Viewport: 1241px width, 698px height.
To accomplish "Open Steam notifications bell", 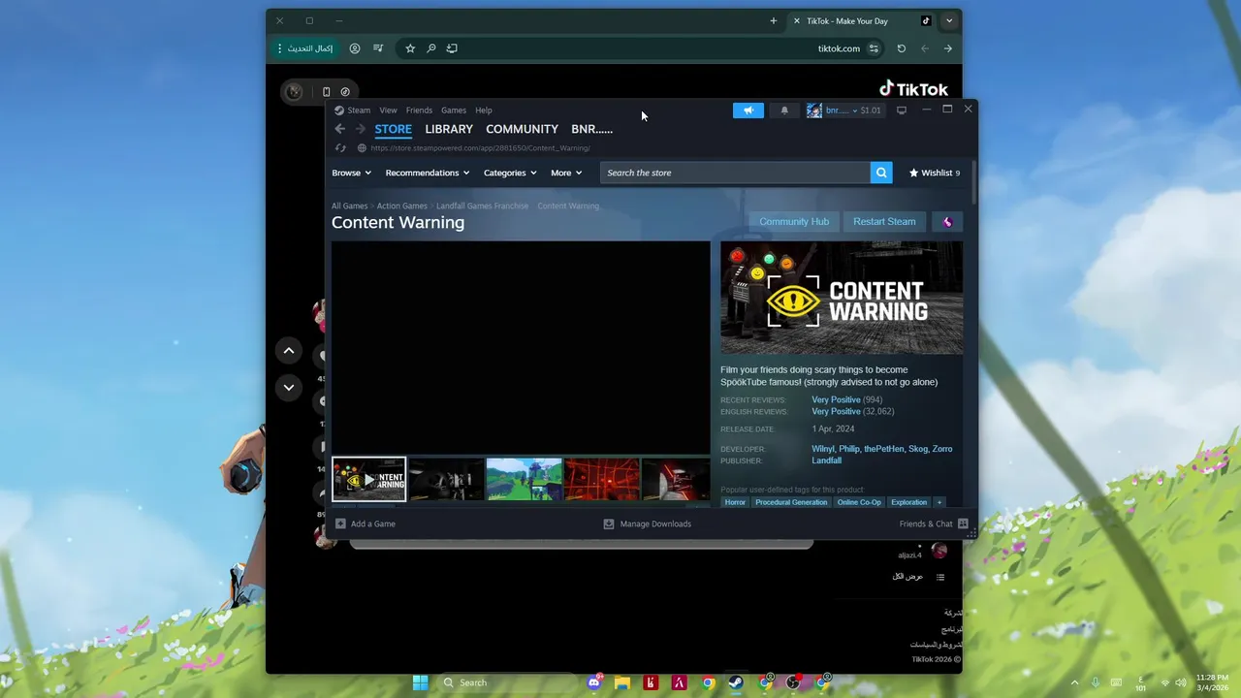I will pyautogui.click(x=784, y=111).
